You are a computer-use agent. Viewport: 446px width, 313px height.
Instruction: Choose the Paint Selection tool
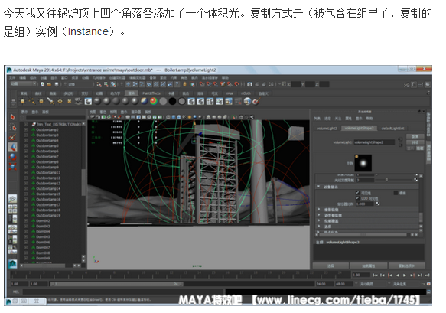pos(12,137)
